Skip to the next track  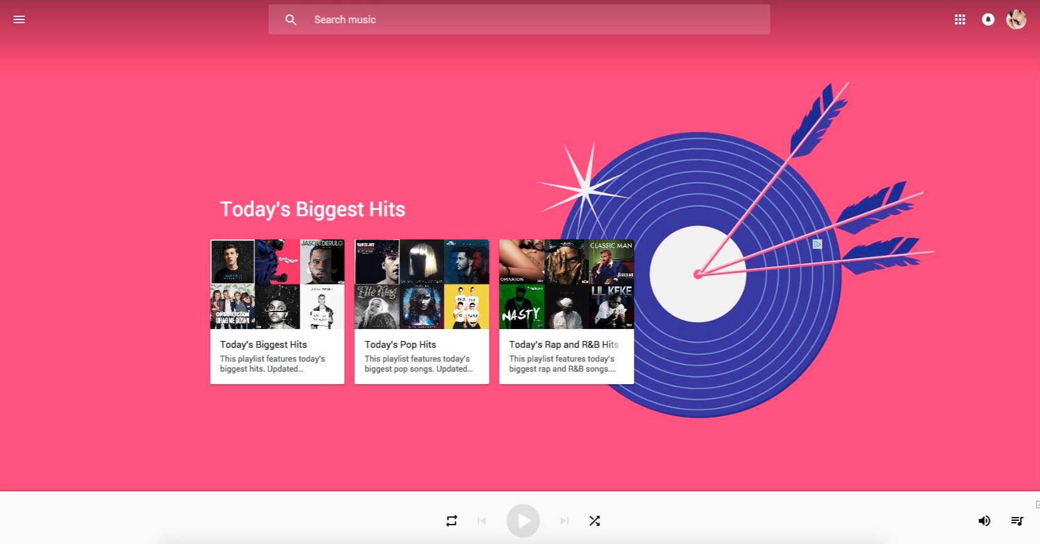[x=564, y=521]
